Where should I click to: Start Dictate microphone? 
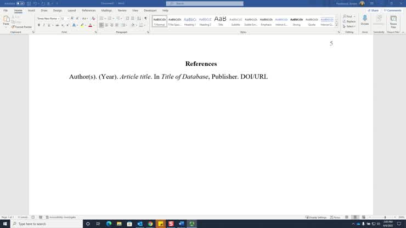[365, 20]
